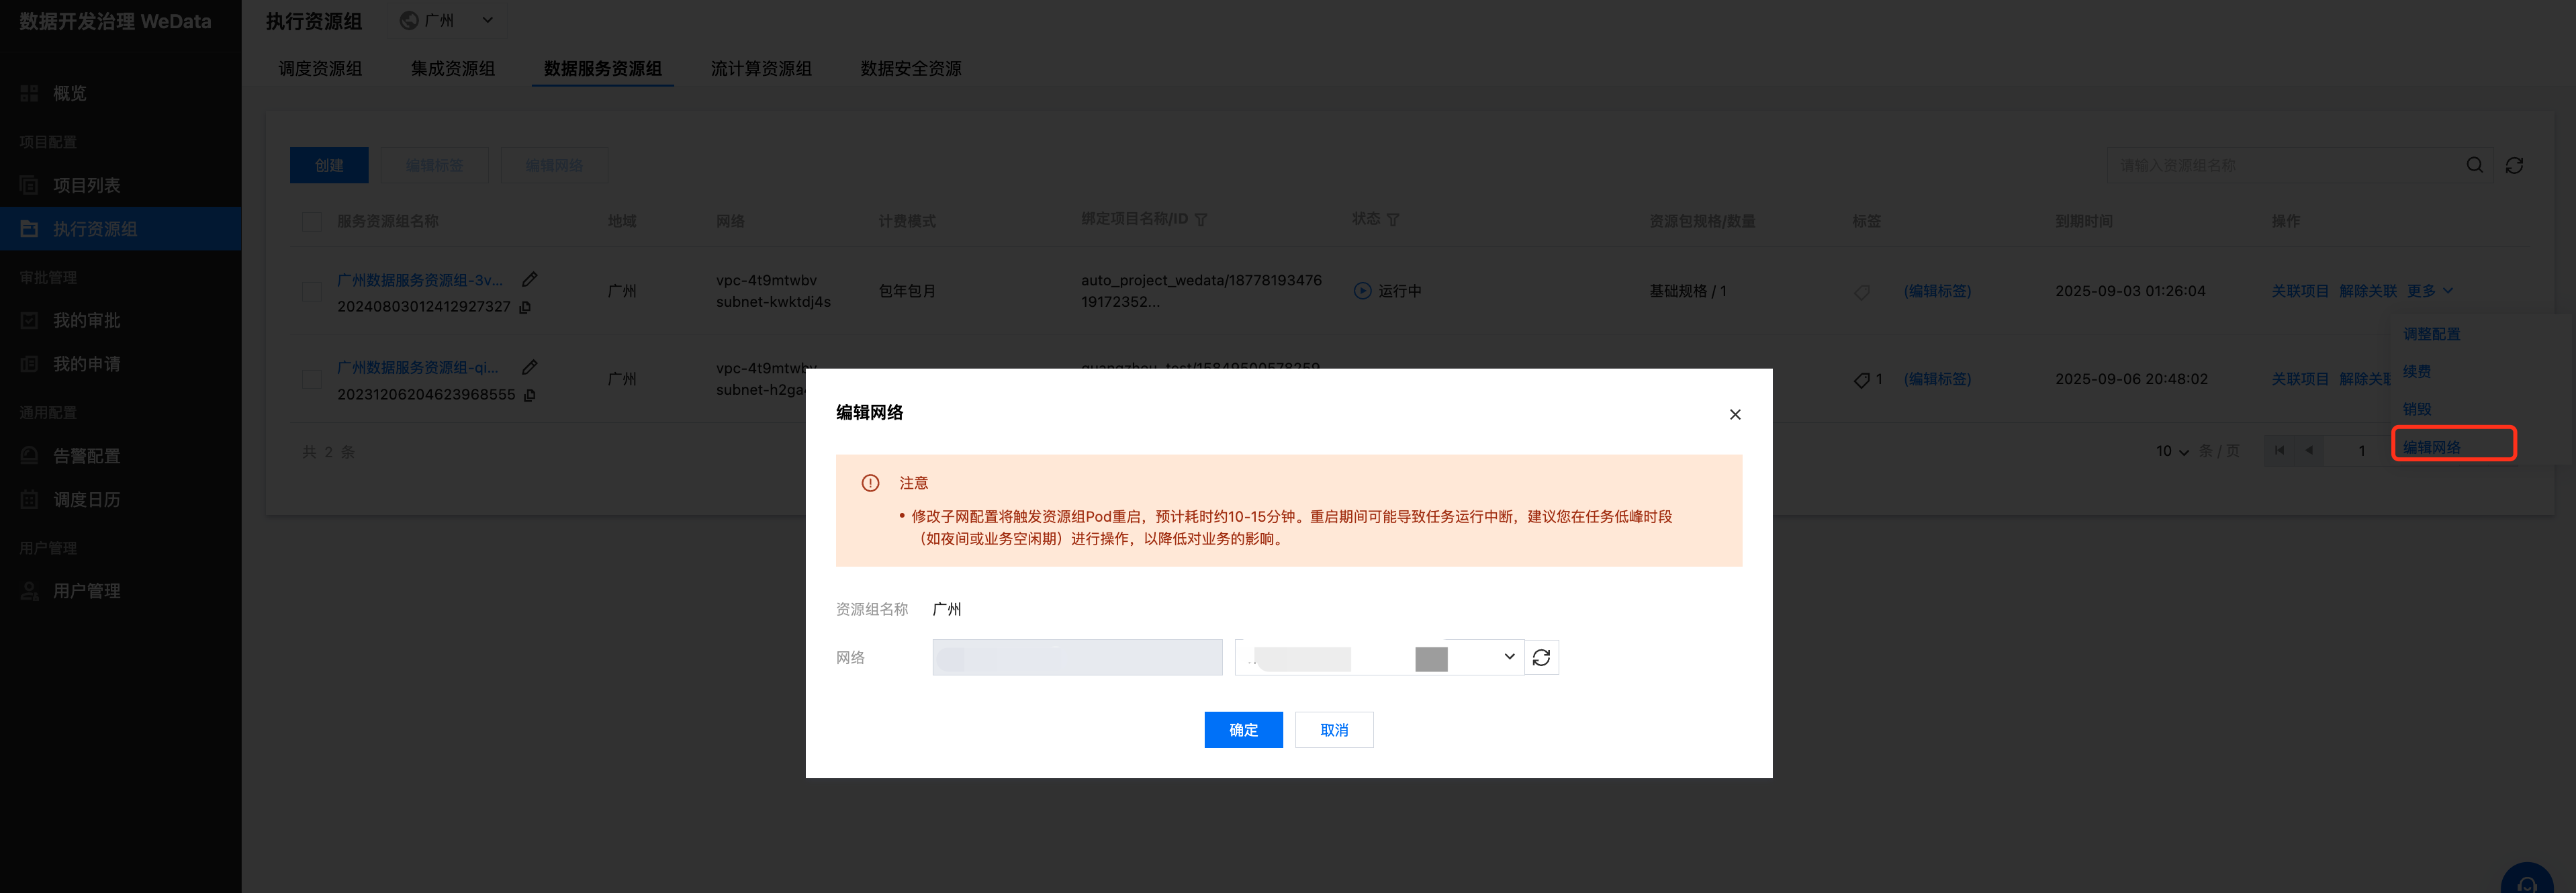The width and height of the screenshot is (2576, 893).
Task: Open 调度日历 in the sidebar
Action: (120, 500)
